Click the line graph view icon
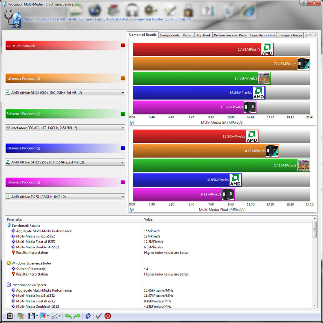This screenshot has height=323, width=323. coord(54,316)
